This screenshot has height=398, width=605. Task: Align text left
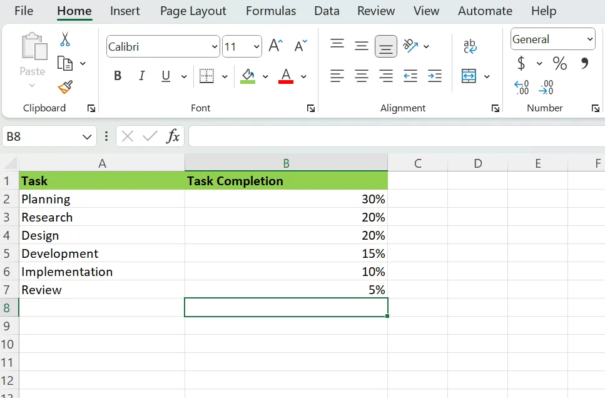coord(337,76)
